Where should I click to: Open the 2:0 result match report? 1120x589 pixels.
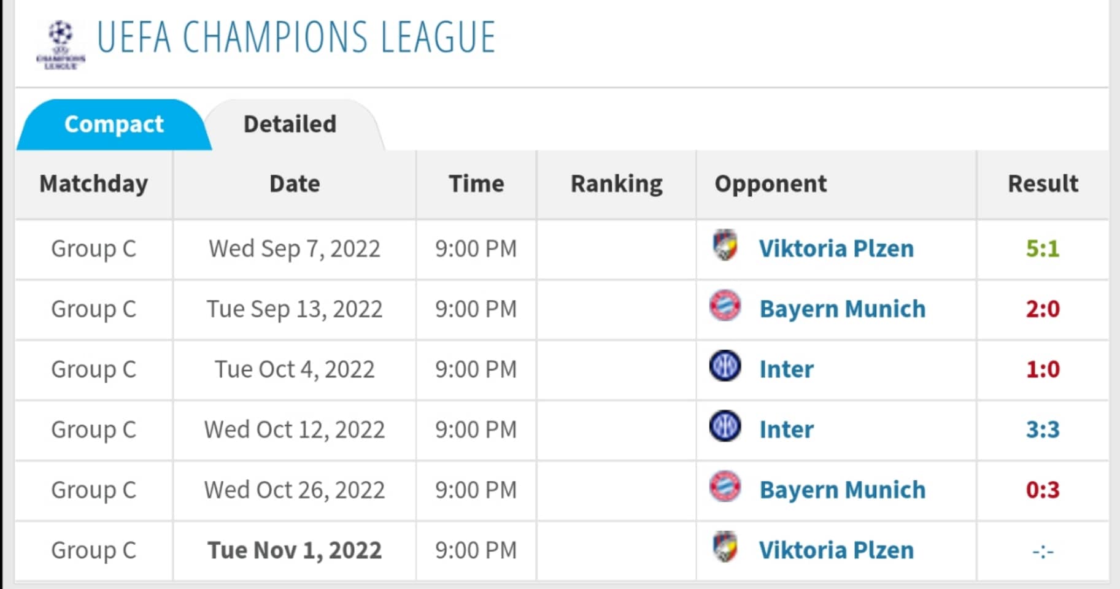[x=1043, y=309]
